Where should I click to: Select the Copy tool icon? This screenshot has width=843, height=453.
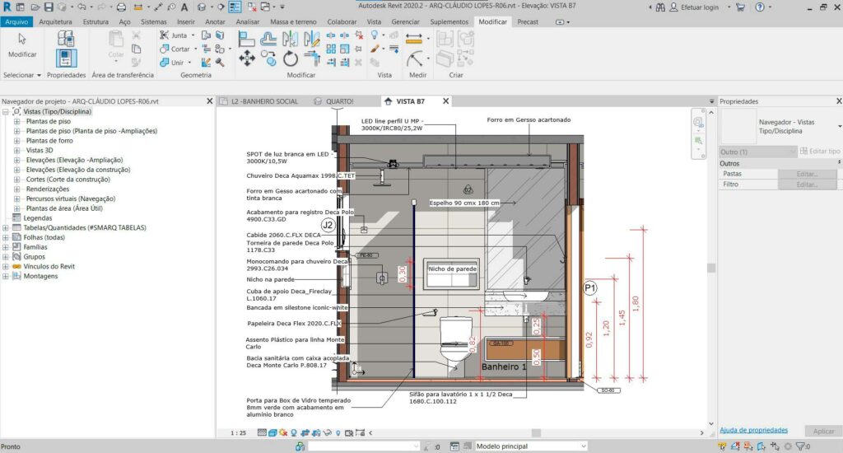coord(268,58)
